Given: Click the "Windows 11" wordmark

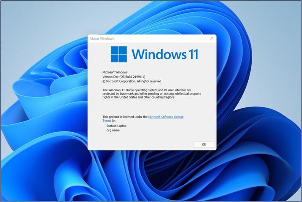Looking at the screenshot, I should pos(165,54).
